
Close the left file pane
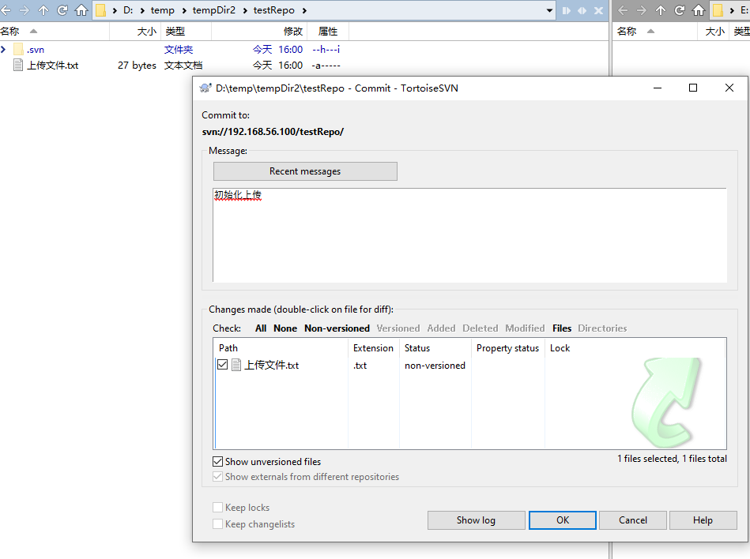[598, 10]
